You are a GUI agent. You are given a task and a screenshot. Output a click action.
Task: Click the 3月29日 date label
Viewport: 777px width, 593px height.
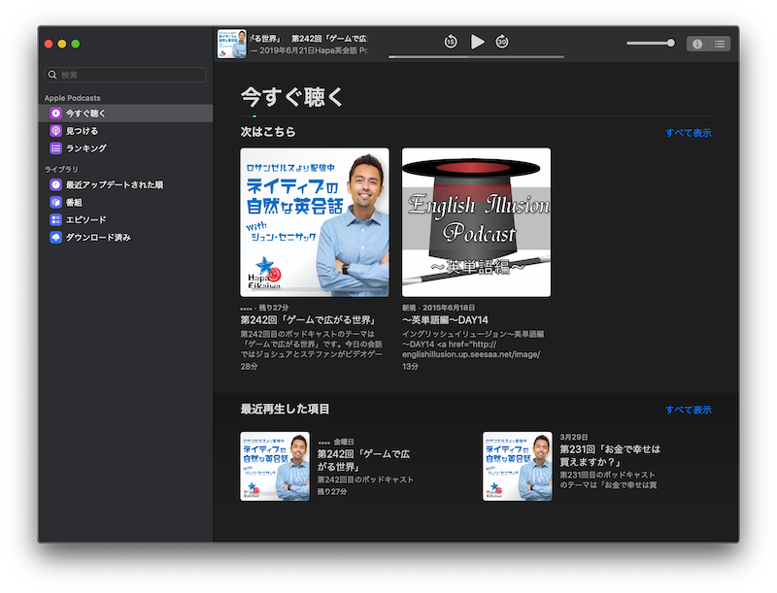[573, 437]
